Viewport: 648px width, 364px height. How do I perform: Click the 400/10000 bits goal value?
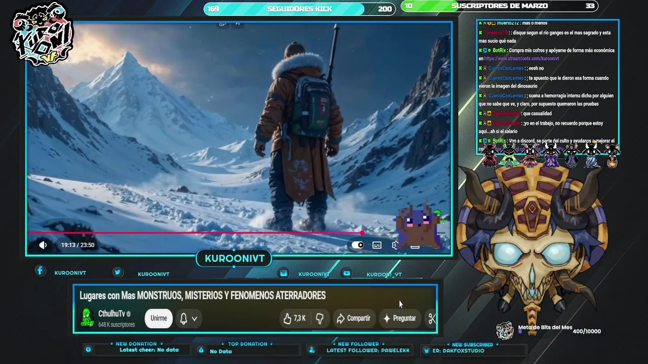click(x=587, y=332)
